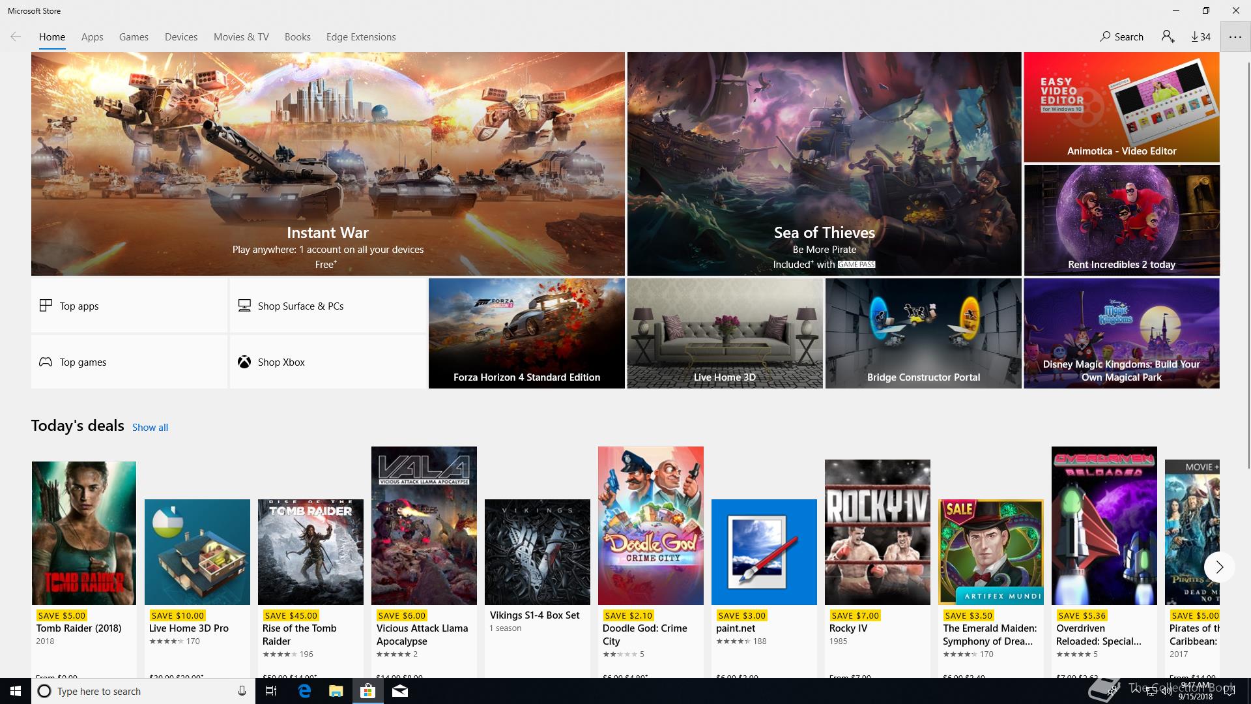
Task: Open the Devices tab
Action: click(x=181, y=37)
